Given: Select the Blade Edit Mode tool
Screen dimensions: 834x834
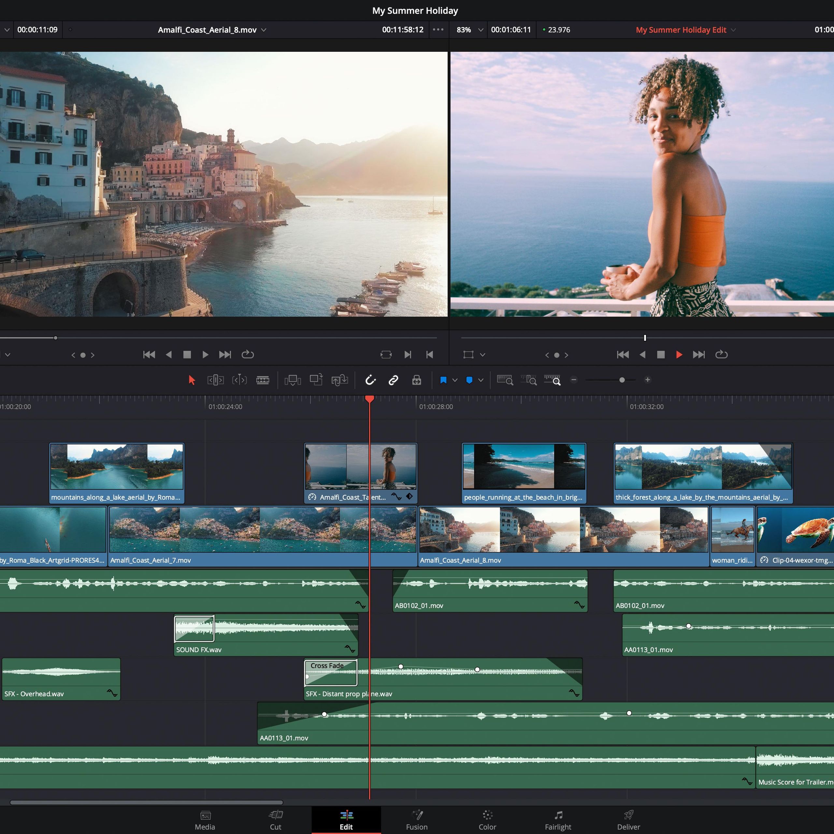Looking at the screenshot, I should coord(263,380).
